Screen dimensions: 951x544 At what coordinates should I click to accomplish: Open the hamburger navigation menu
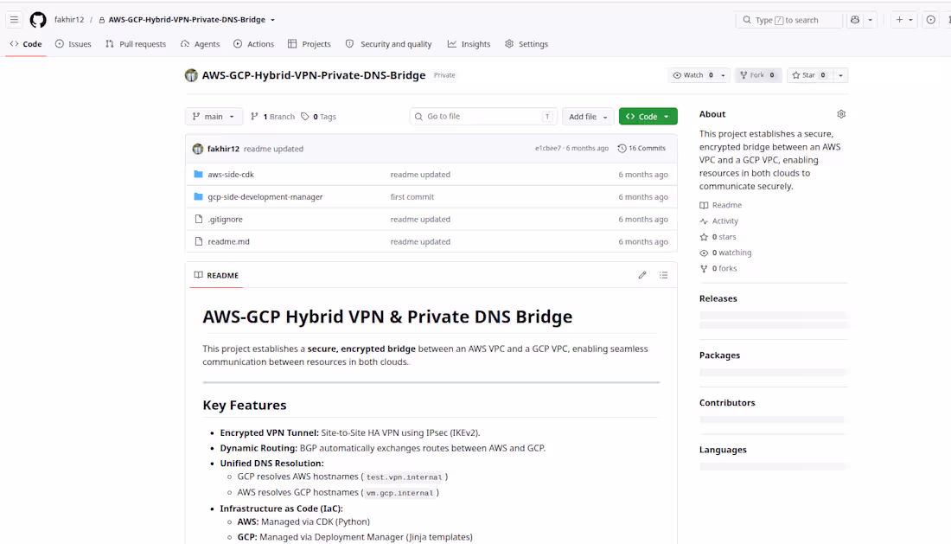[x=14, y=19]
